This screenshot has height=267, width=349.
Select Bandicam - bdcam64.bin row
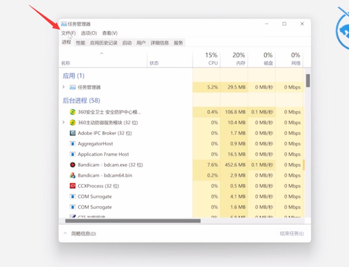click(182, 175)
